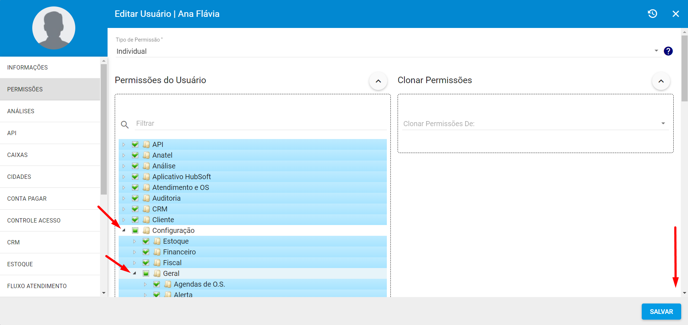This screenshot has width=688, height=325.
Task: Toggle the Configuração partial checkbox
Action: 135,230
